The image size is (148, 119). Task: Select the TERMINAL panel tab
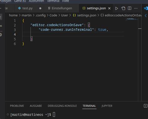point(89,106)
